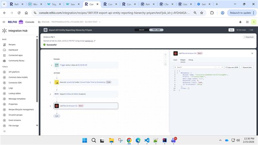Open Recipe lifecycle management

coord(21,110)
